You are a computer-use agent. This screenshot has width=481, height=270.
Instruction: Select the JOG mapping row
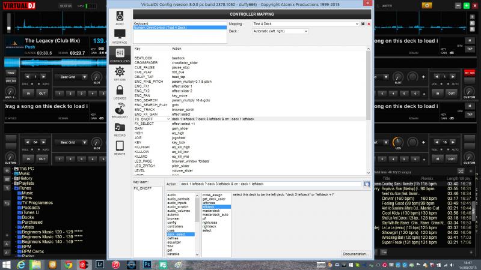tap(250, 138)
